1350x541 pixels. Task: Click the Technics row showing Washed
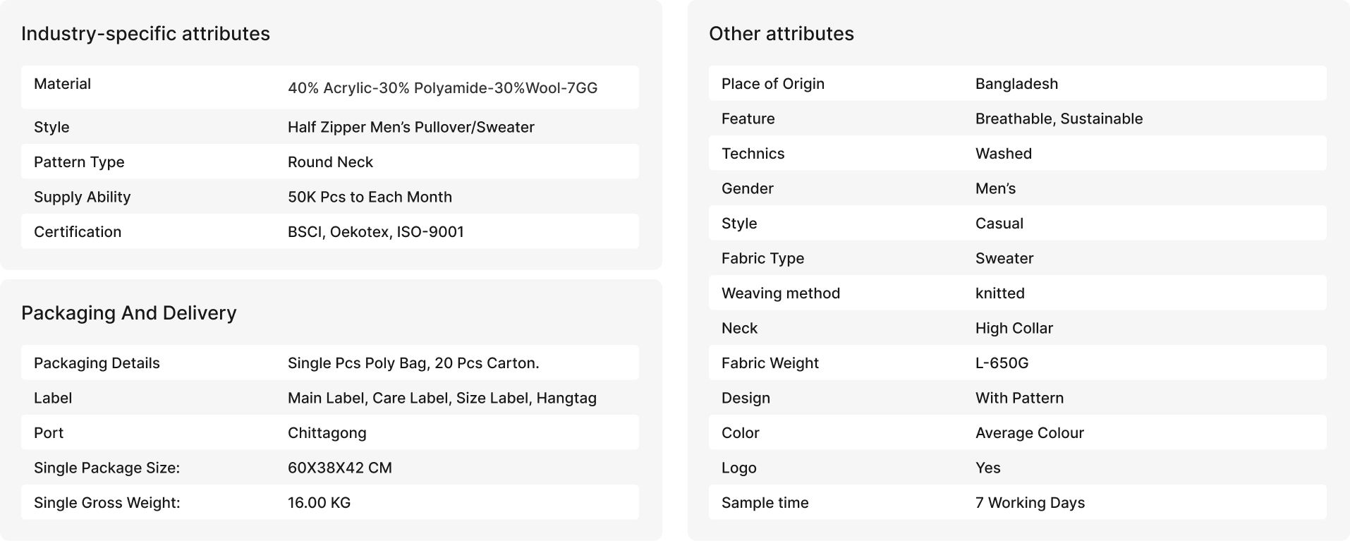[x=1018, y=154]
